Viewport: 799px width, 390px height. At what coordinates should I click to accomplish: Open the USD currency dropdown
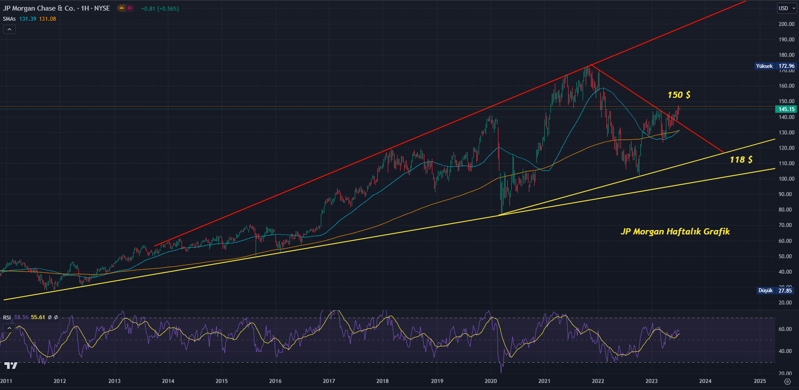pos(787,8)
